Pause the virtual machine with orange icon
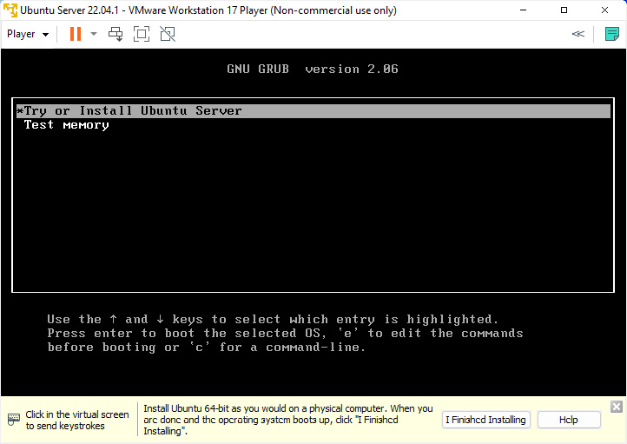 click(x=76, y=34)
